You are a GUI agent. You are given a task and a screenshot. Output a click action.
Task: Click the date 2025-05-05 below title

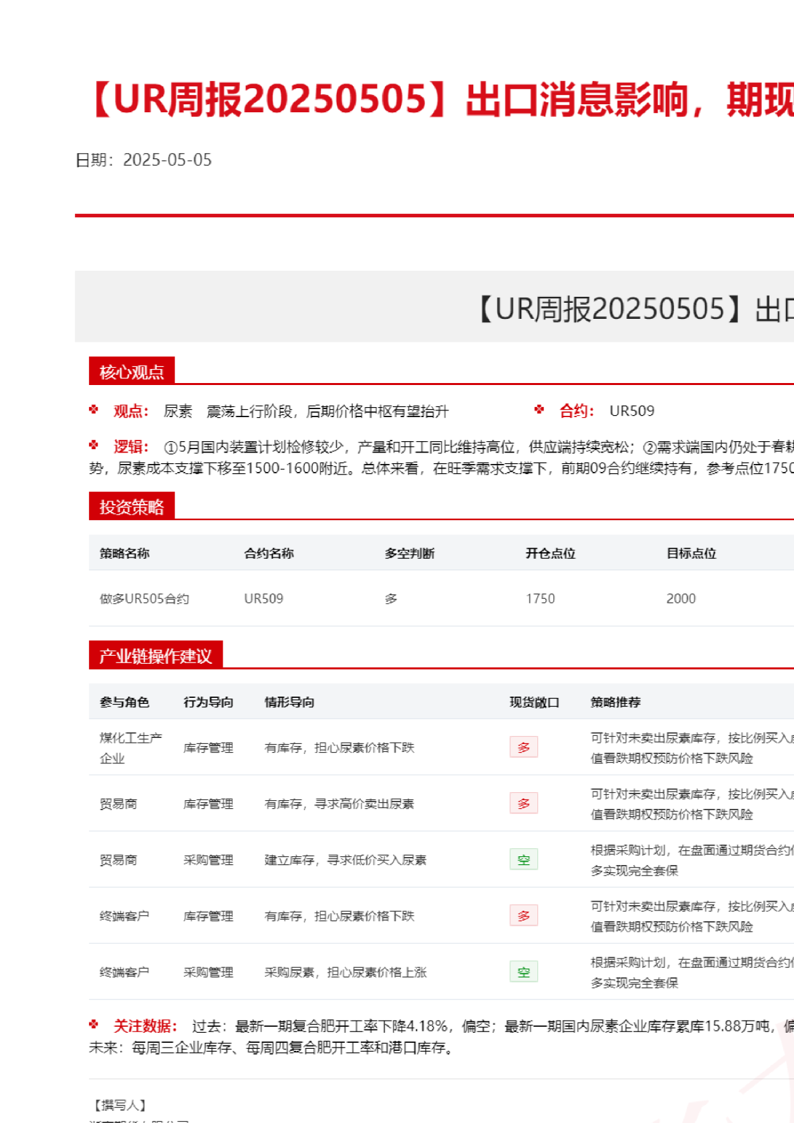167,160
